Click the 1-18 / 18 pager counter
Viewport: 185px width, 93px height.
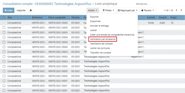pos(168,10)
